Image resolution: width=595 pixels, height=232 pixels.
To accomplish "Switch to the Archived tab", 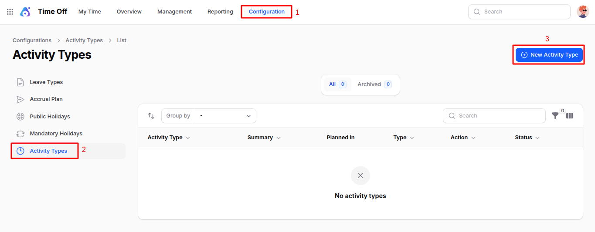I will [374, 84].
